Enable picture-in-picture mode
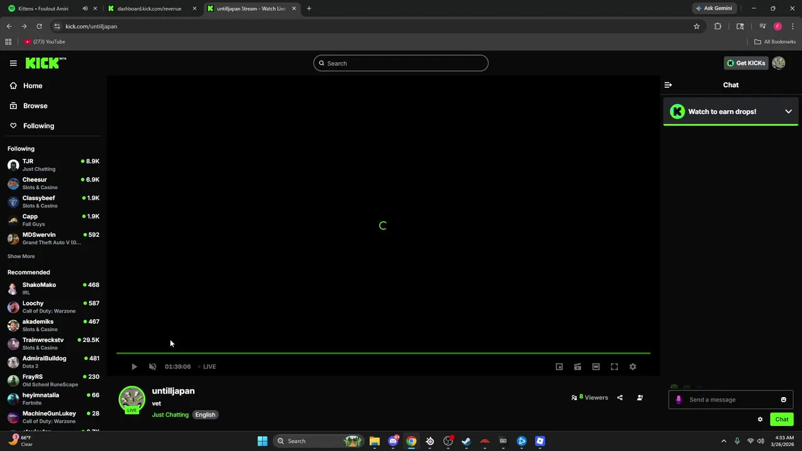Screen dimensions: 802x451 [x=560, y=366]
